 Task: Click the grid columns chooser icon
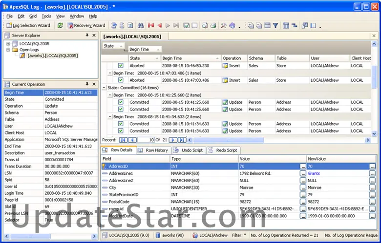coord(286,25)
